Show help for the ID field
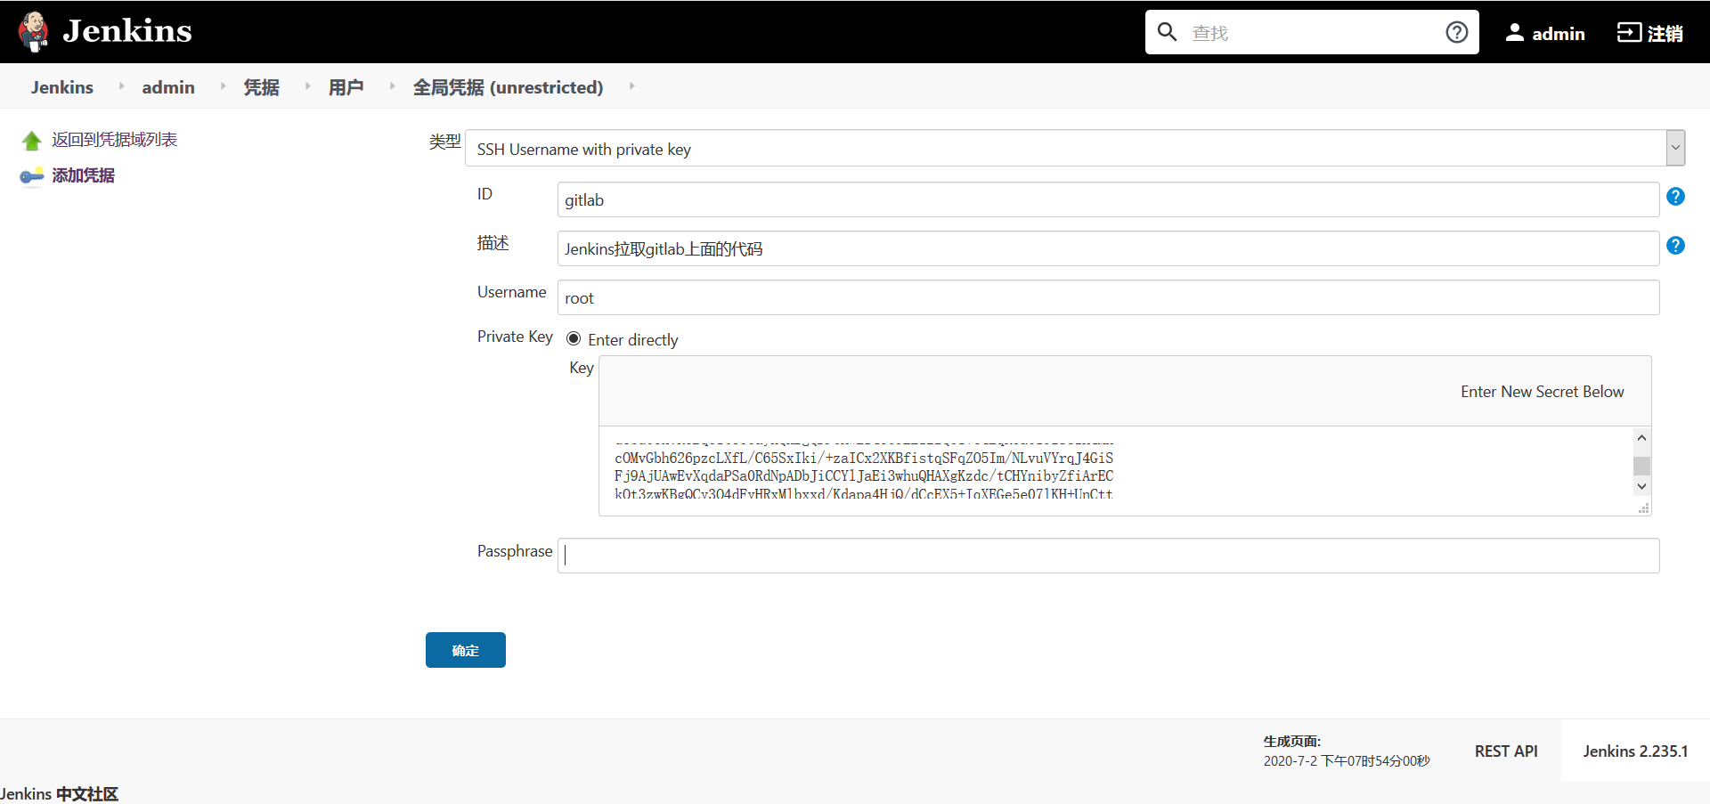This screenshot has height=804, width=1710. [1675, 197]
